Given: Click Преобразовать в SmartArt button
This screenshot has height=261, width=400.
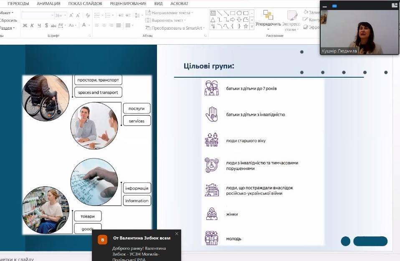Looking at the screenshot, I should point(175,28).
